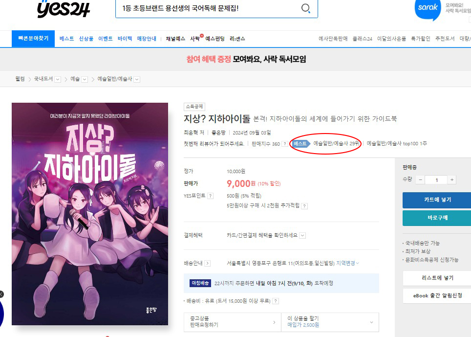Image resolution: width=471 pixels, height=337 pixels.
Task: Click the 아침배송 badge
Action: pos(200,283)
